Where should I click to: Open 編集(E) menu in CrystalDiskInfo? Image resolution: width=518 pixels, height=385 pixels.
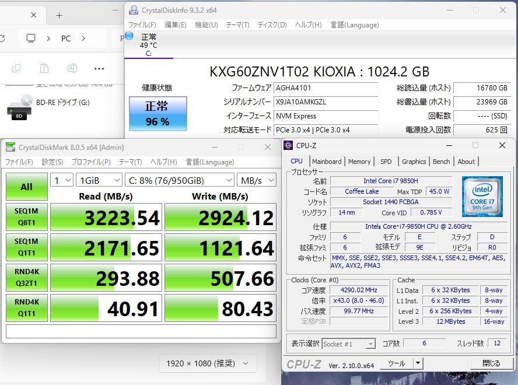[x=176, y=24]
